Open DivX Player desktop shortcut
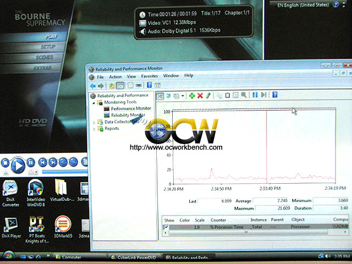This screenshot has height=264, width=352. pyautogui.click(x=11, y=228)
